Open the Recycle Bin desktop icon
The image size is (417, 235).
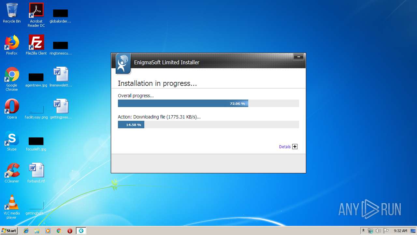coord(12,13)
